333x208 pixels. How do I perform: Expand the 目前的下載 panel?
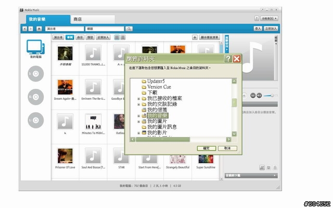[x=251, y=176]
